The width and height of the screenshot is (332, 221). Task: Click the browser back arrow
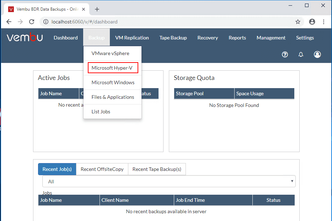coord(9,22)
